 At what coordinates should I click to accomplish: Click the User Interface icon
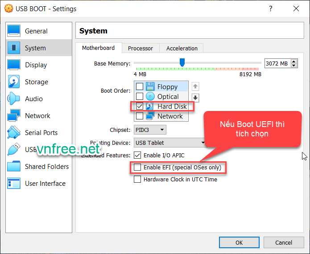[x=14, y=184]
